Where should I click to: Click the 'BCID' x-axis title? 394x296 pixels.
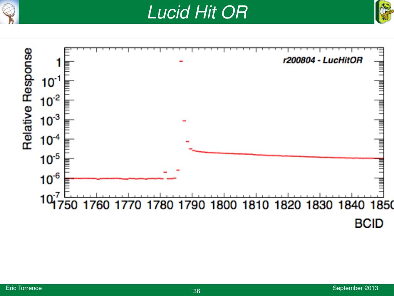click(x=369, y=223)
